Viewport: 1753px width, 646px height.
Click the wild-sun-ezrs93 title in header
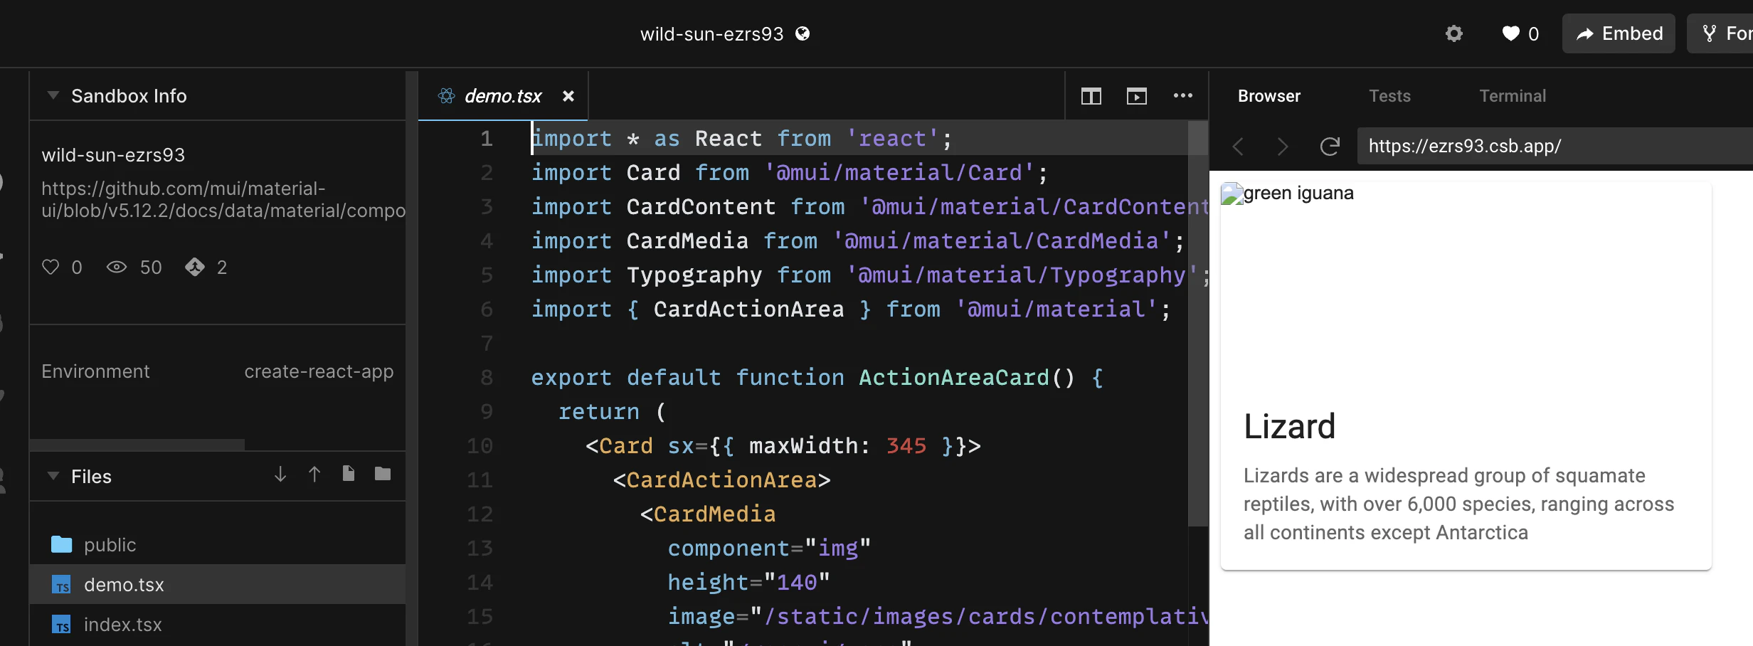(711, 33)
